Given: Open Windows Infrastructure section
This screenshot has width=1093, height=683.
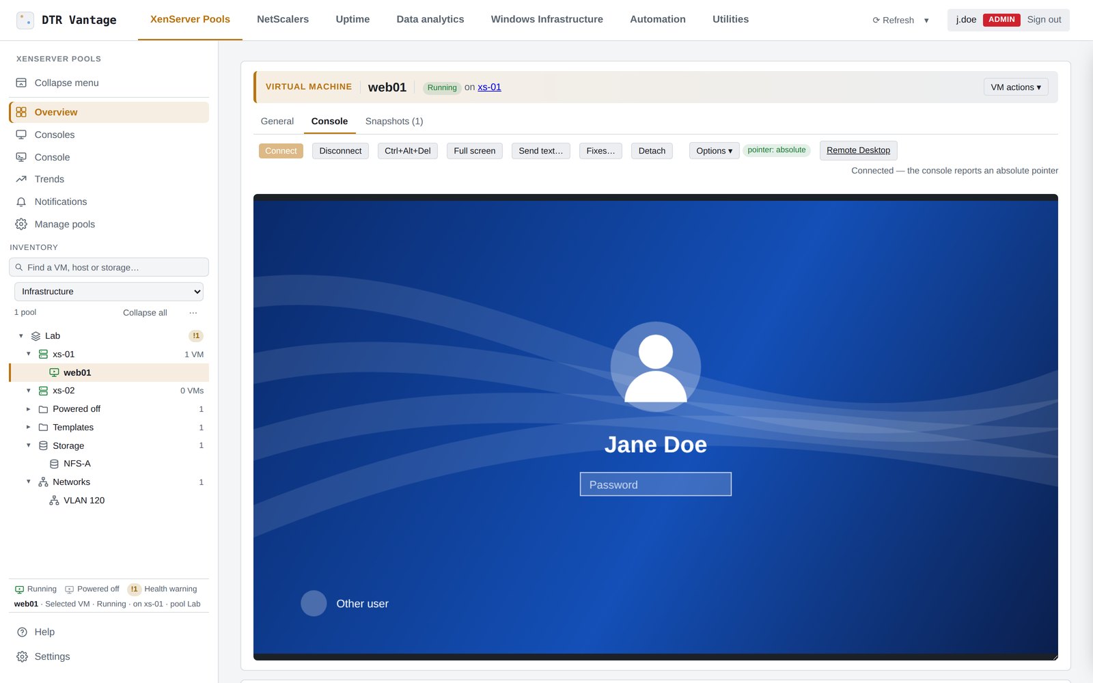Looking at the screenshot, I should [x=546, y=19].
